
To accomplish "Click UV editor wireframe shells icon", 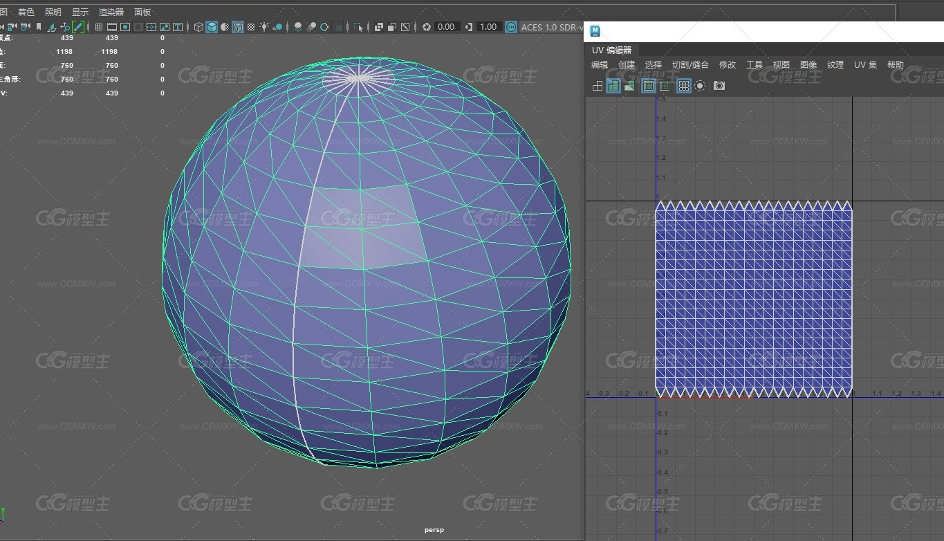I will point(598,86).
